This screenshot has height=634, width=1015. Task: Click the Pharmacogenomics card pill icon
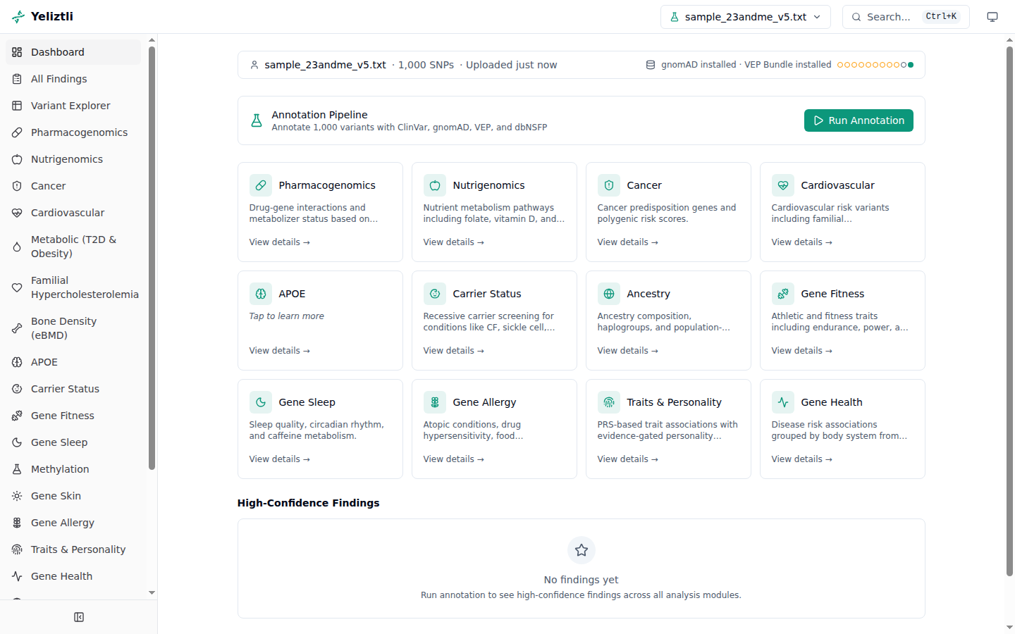coord(261,185)
